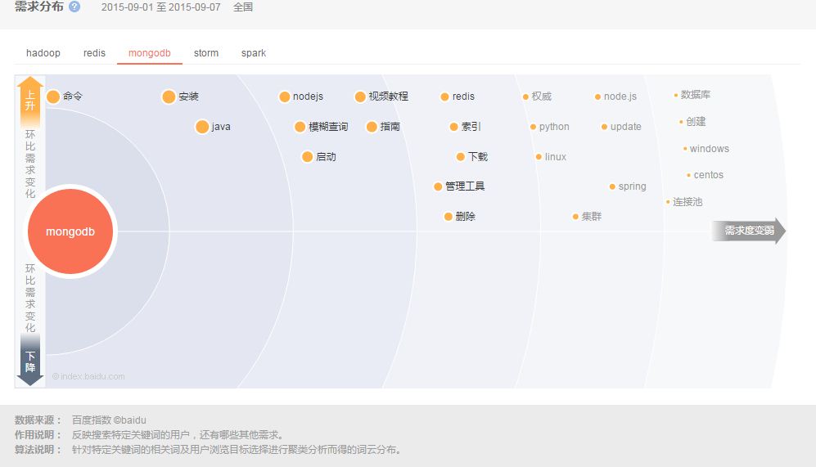Screen dimensions: 816x467
Task: Click the 安装 keyword label
Action: click(x=188, y=97)
